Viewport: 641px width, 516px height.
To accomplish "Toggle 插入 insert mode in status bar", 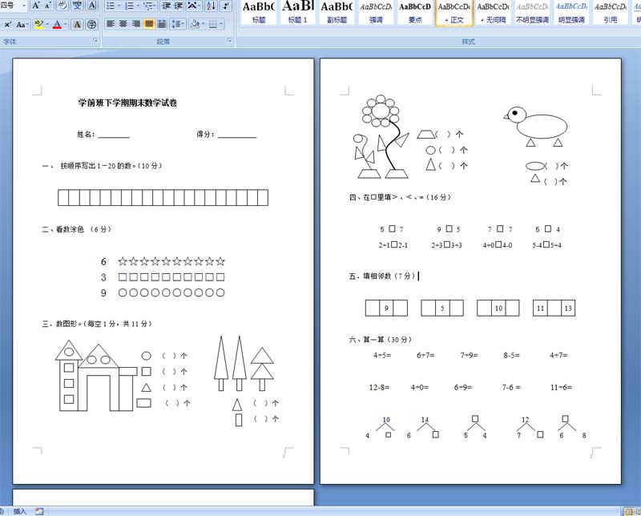I will pos(20,511).
